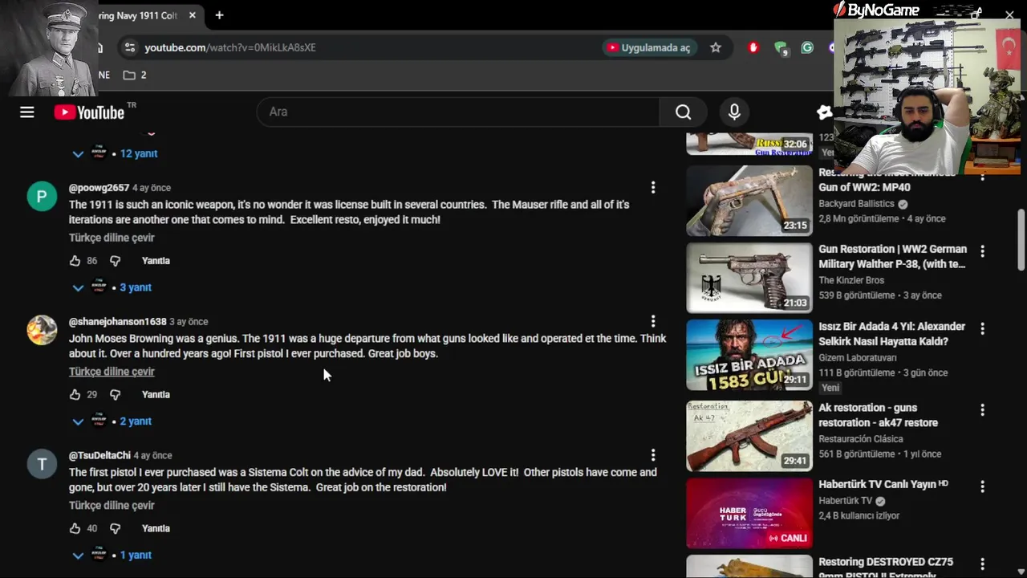This screenshot has width=1027, height=578.
Task: Like the comment by @TsuDeltaChi
Action: click(75, 529)
